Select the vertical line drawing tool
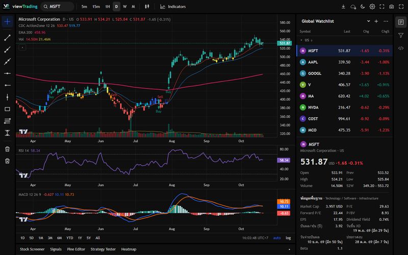This screenshot has height=255, width=408. (x=7, y=97)
